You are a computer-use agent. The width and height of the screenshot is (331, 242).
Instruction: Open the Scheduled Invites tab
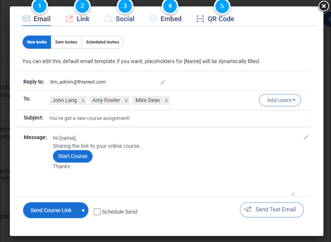point(102,42)
